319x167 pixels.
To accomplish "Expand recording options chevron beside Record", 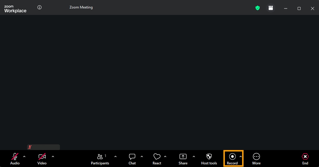I will click(x=241, y=156).
